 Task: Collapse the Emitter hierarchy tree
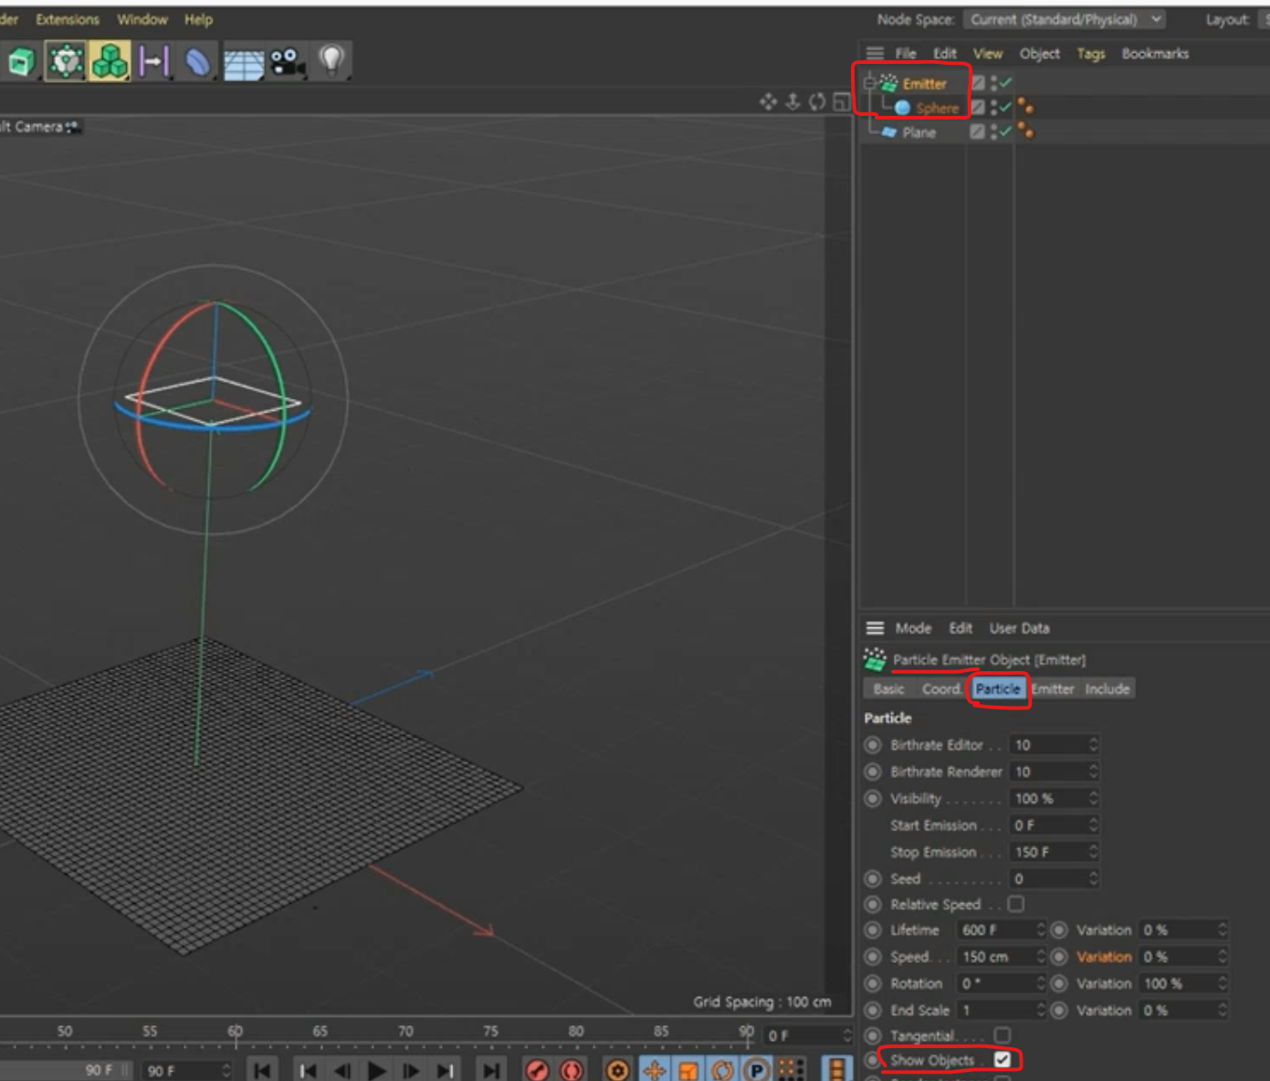[869, 83]
